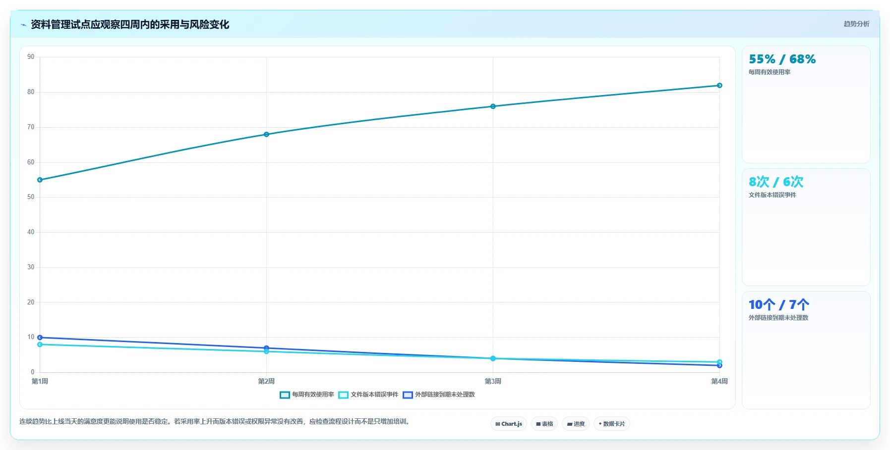890x450 pixels.
Task: Click the 第2周 x-axis label
Action: pyautogui.click(x=266, y=381)
